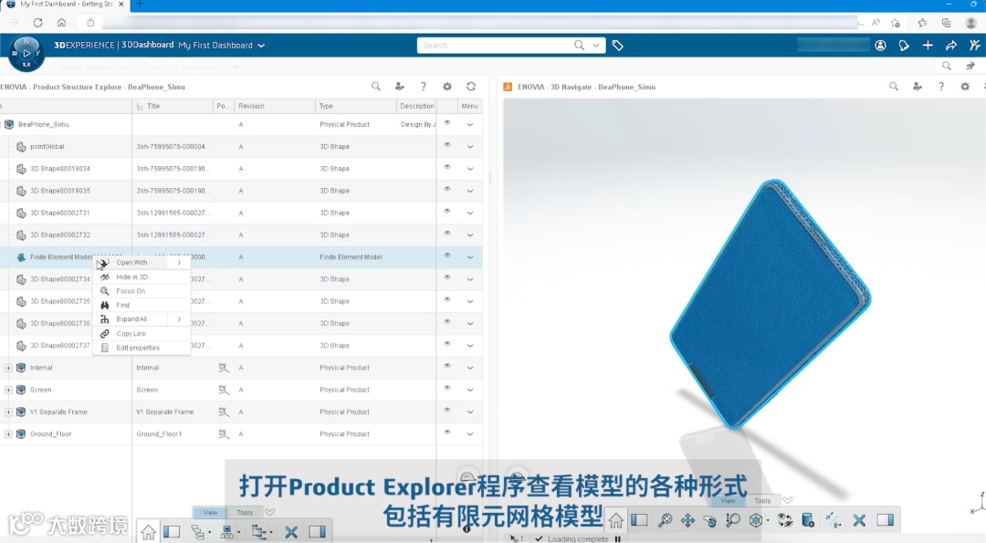Select the Zoom magnifier tool in 3D toolbar
Screen dimensions: 986x543
732,520
